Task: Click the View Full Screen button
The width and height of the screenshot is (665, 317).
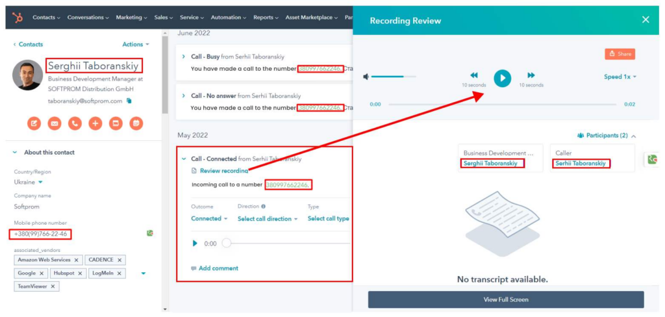Action: (x=506, y=299)
